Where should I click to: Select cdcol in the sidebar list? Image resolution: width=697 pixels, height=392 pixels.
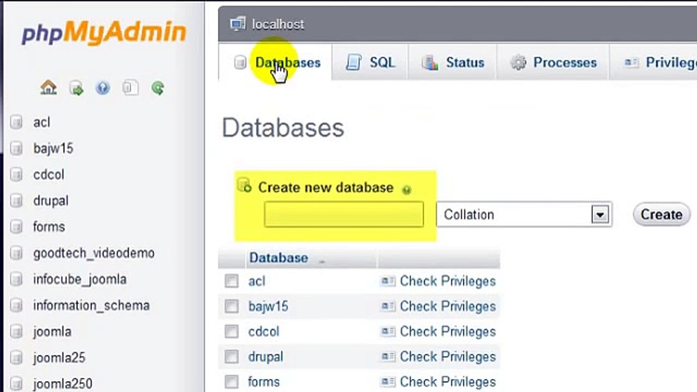pos(48,174)
